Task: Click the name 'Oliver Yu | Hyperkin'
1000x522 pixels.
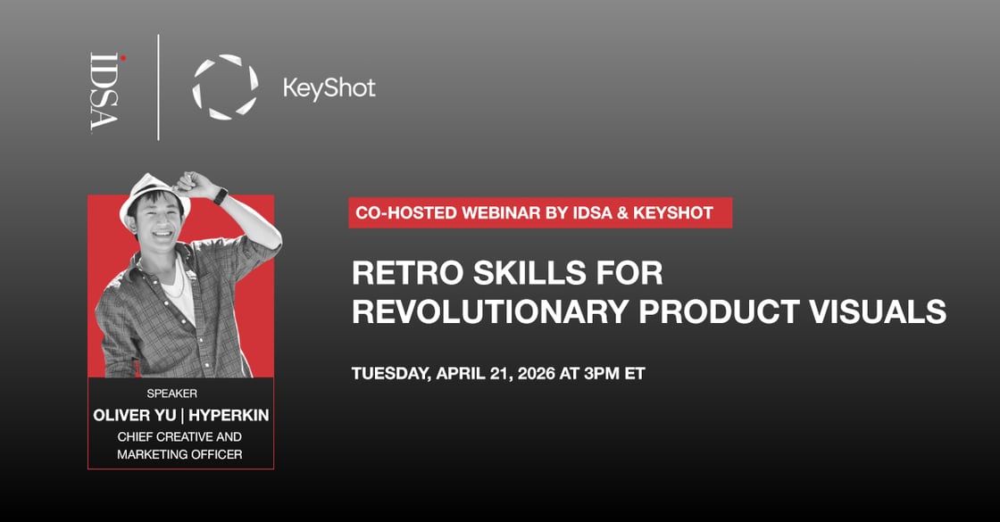Action: [181, 415]
